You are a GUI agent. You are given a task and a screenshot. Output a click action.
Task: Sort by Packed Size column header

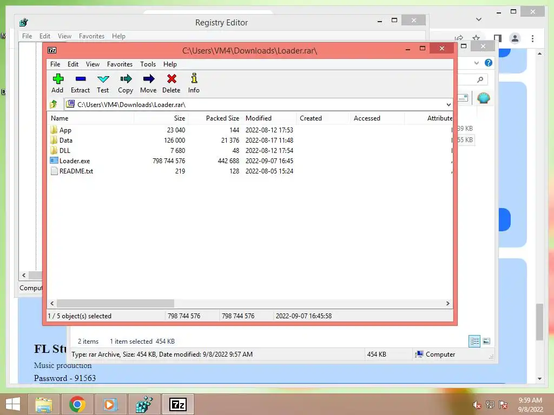click(215, 118)
